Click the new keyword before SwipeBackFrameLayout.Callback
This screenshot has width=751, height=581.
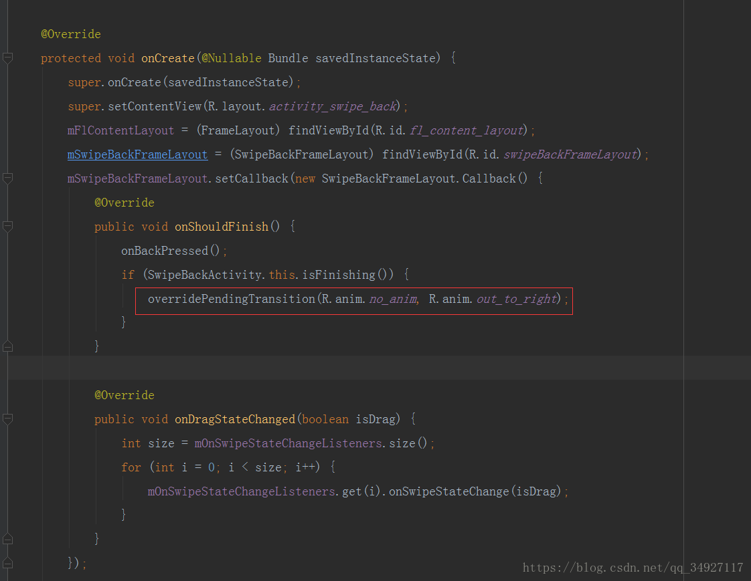(305, 179)
